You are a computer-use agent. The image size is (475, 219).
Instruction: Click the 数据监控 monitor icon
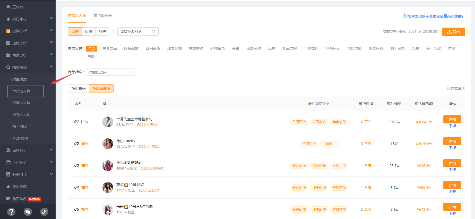[x=8, y=174]
